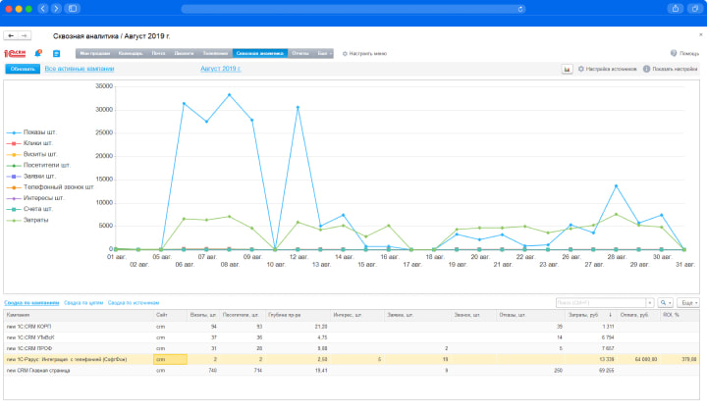Expand the Еще menu in main navigation
Image resolution: width=707 pixels, height=414 pixels.
coord(324,53)
